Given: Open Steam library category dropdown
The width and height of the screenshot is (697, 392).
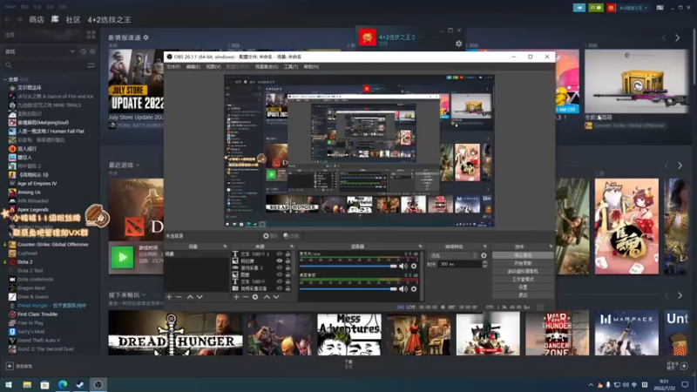Looking at the screenshot, I should point(39,51).
